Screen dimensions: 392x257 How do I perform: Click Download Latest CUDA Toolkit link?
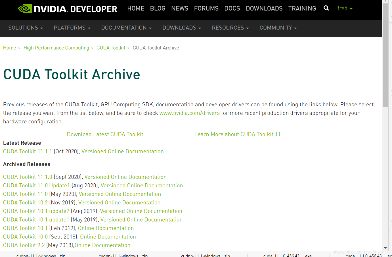click(x=105, y=134)
